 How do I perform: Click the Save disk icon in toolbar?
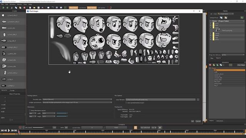(38, 8)
